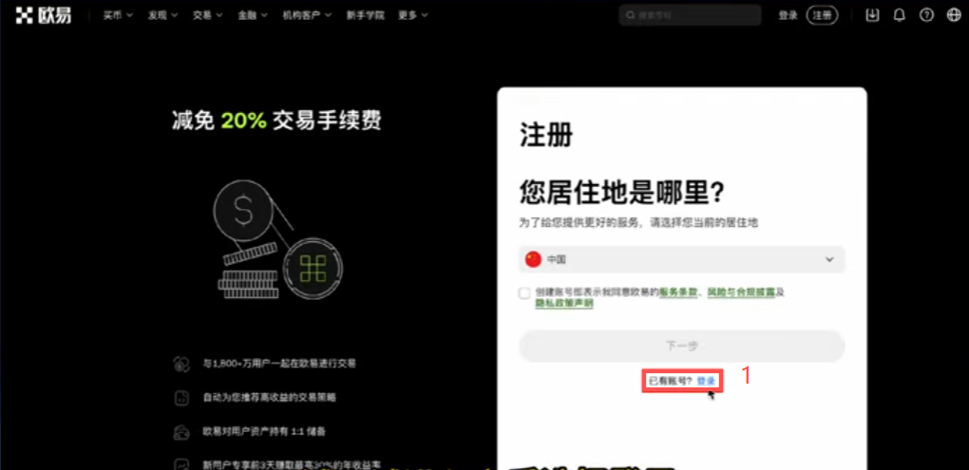Click text 自动为您推荐高收益的交易策略
Image resolution: width=969 pixels, height=470 pixels.
[x=270, y=398]
